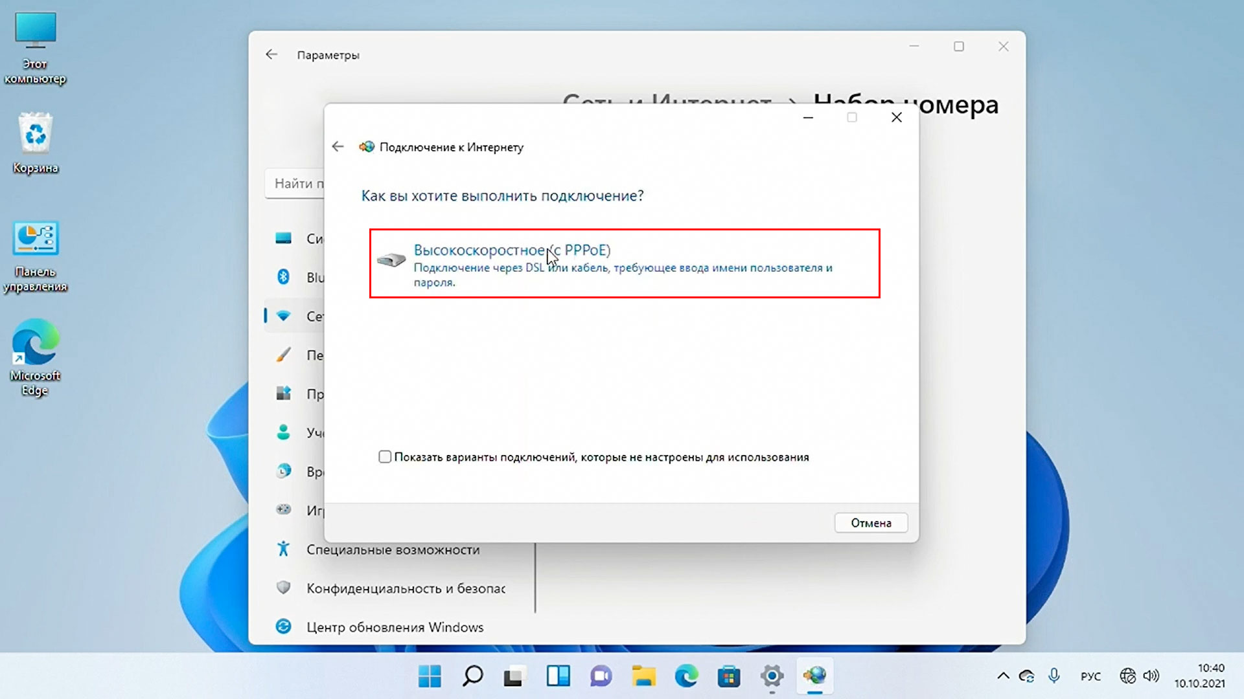Click the Конфиденциальность shield icon
The height and width of the screenshot is (699, 1244).
click(283, 588)
